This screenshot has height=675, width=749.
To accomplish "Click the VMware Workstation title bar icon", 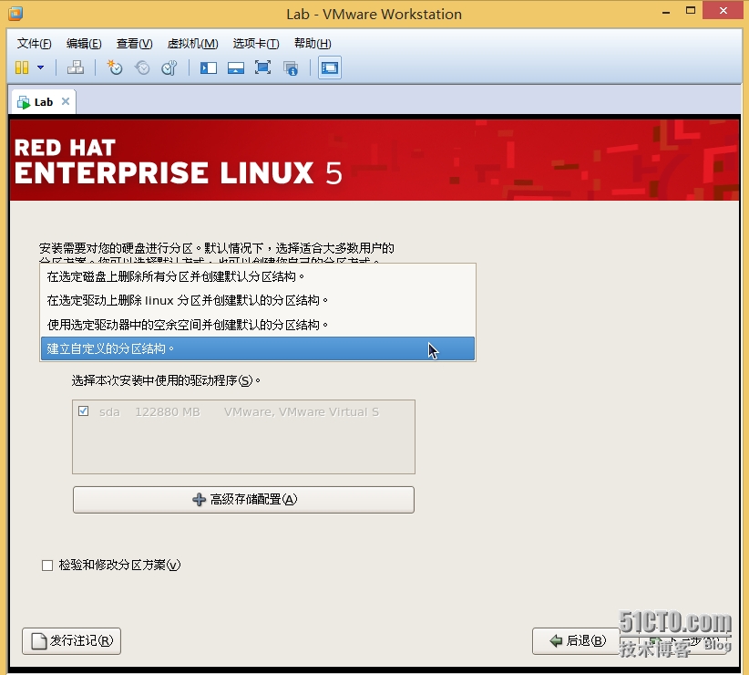I will (15, 14).
